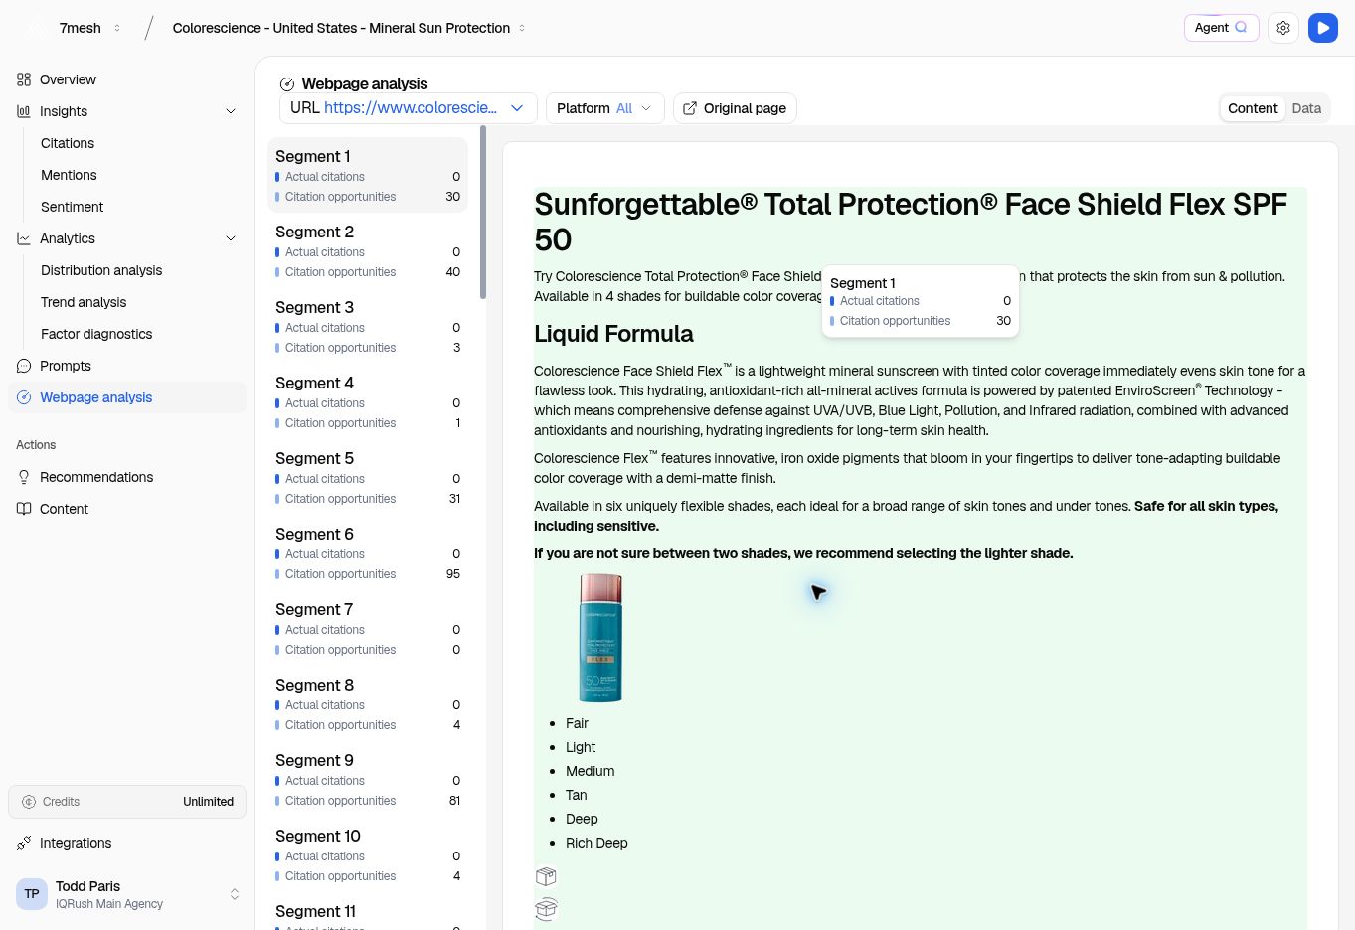Click the blue play button in header
Viewport: 1355px width, 930px height.
1323,28
